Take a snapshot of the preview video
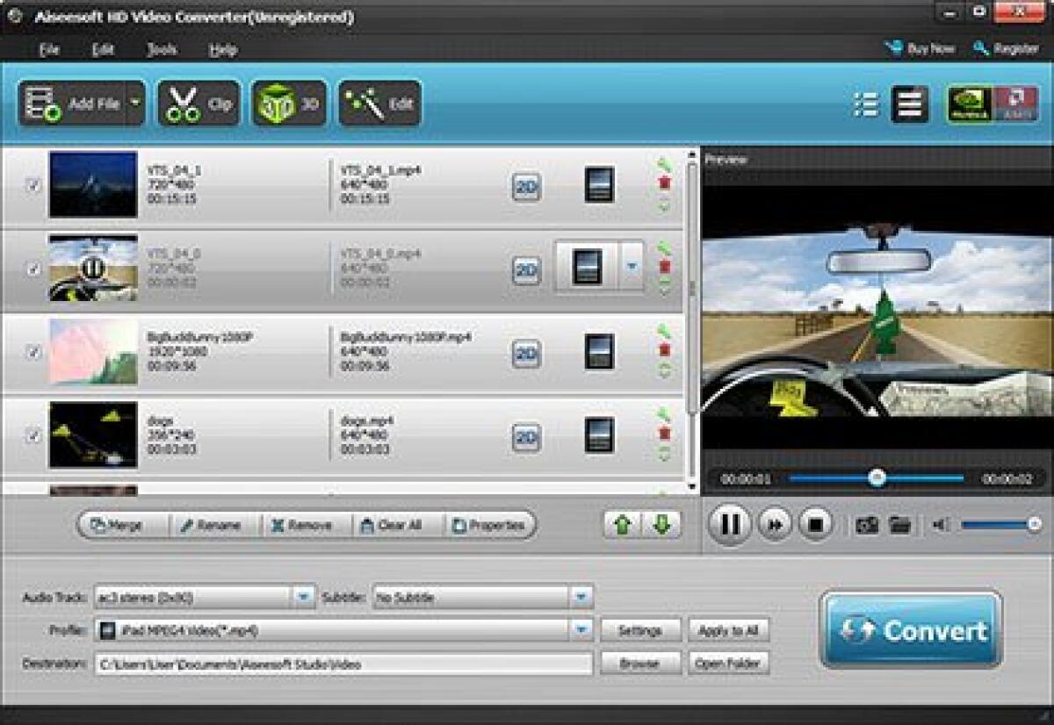The height and width of the screenshot is (725, 1054). click(x=868, y=526)
